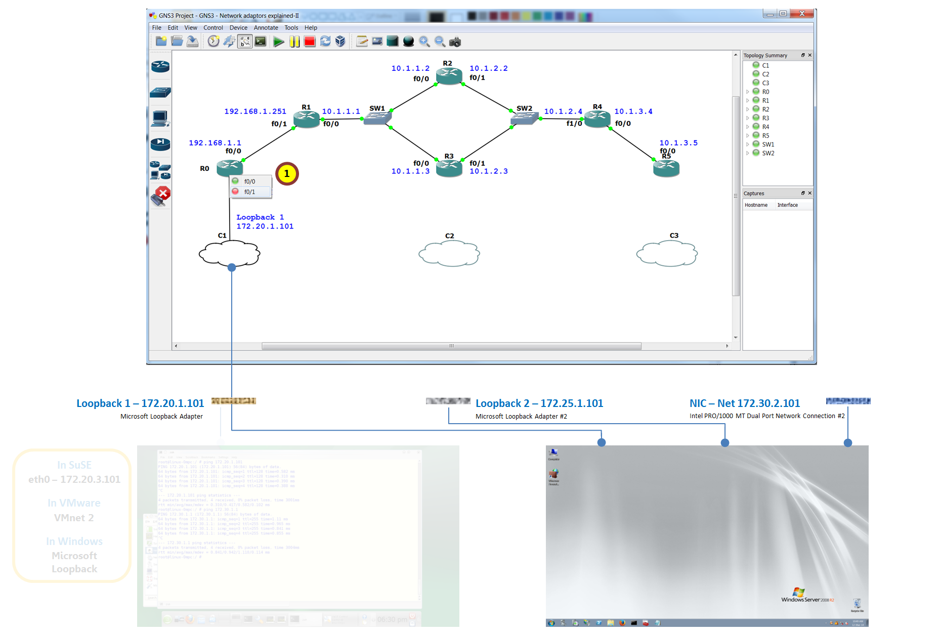Image resolution: width=941 pixels, height=637 pixels.
Task: Click the green indicator next to f0/0
Action: point(235,181)
